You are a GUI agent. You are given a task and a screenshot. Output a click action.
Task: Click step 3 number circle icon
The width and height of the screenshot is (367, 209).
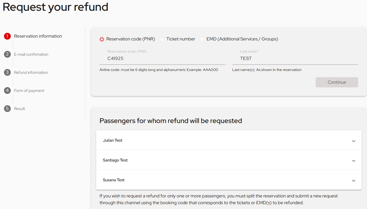coord(7,72)
